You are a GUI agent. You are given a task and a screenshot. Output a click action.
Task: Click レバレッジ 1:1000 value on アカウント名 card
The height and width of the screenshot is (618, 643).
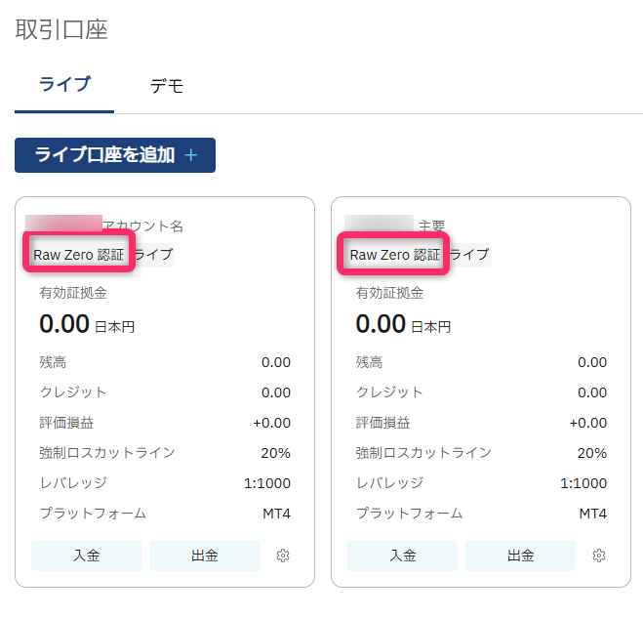(x=267, y=483)
